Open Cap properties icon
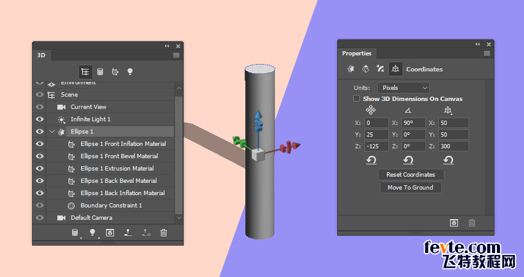This screenshot has width=524, height=277. pyautogui.click(x=380, y=69)
